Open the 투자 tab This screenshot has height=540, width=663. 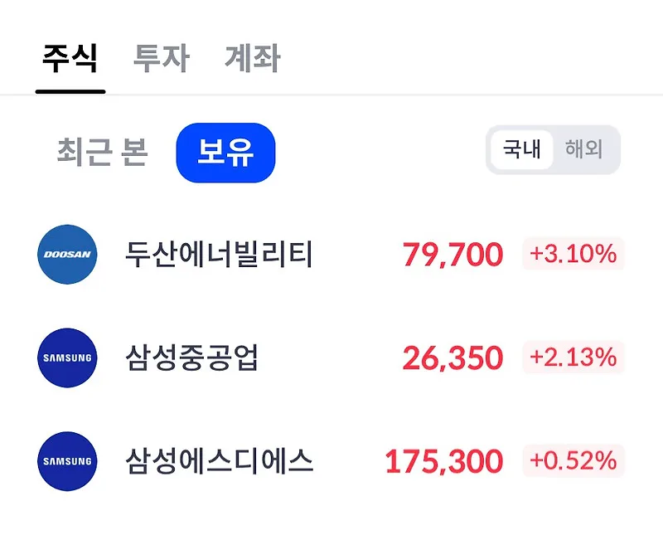pos(161,58)
